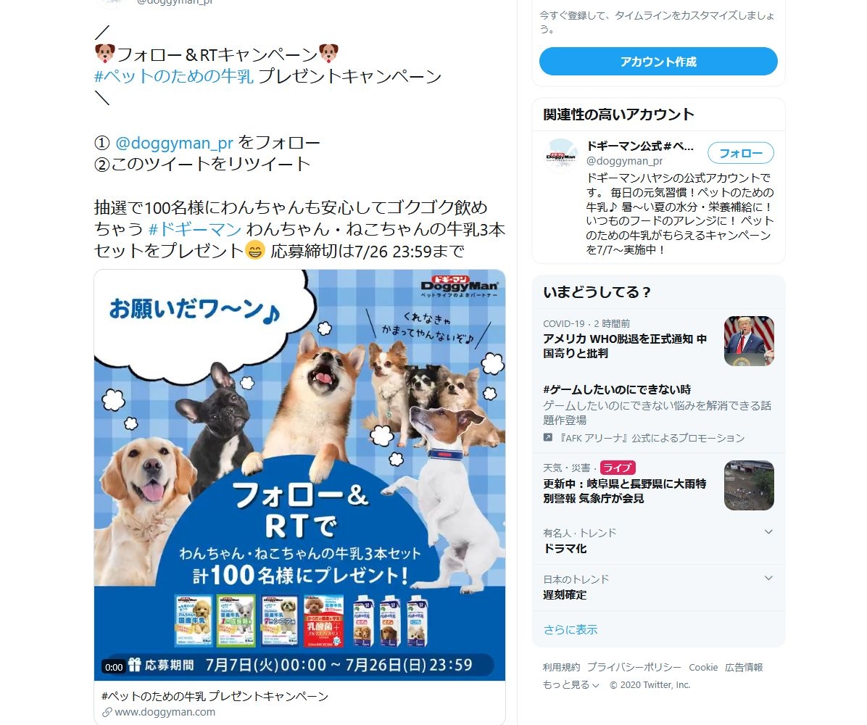Open the ドギーマン公式 profile avatar
This screenshot has width=867, height=725.
560,156
